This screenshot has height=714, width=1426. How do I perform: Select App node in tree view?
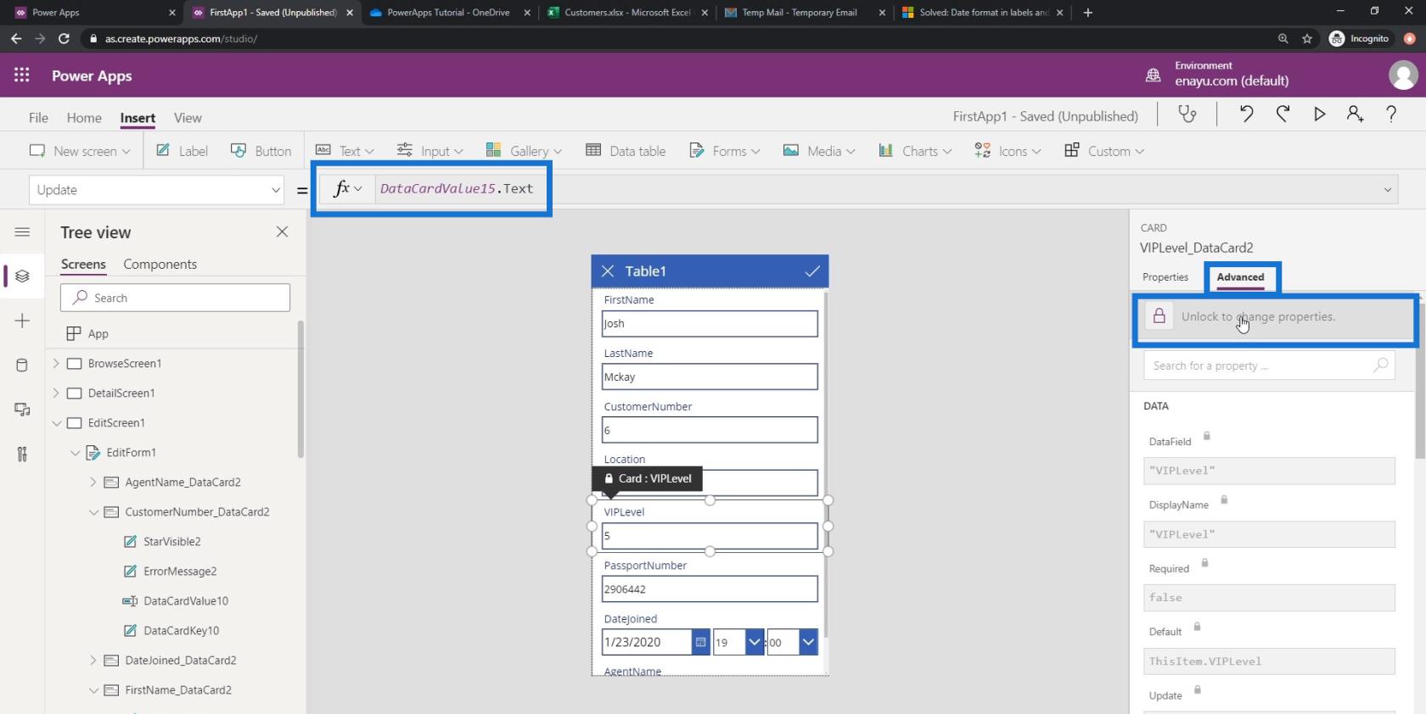[x=98, y=333]
